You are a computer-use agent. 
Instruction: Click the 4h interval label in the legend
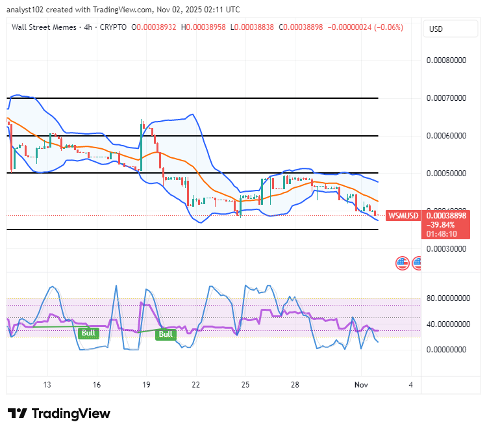click(88, 27)
